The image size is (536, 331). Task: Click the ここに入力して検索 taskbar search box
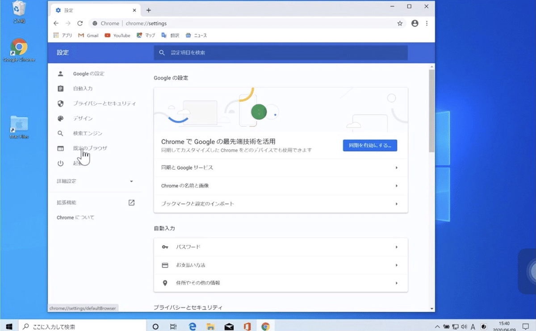[83, 326]
